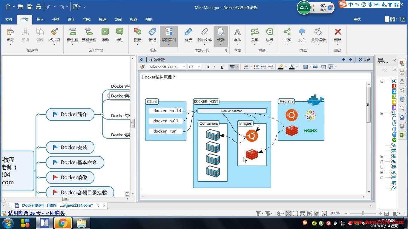The image size is (408, 229).
Task: Apply numbered list in notes toolbar
Action: 246,67
